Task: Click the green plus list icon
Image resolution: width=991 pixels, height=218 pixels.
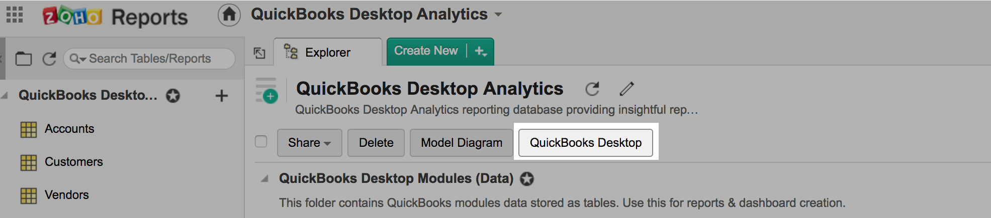Action: point(266,91)
